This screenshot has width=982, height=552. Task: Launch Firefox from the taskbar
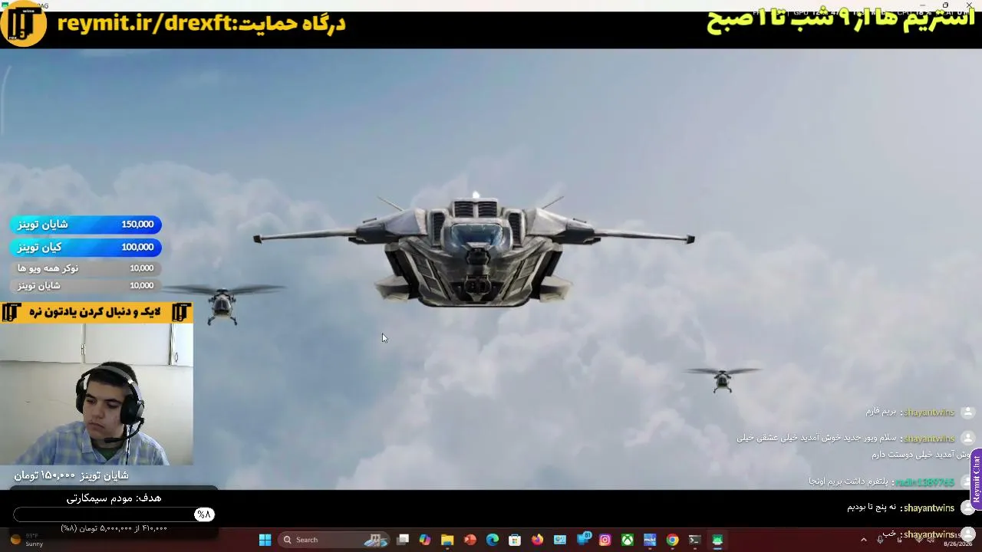pyautogui.click(x=537, y=540)
